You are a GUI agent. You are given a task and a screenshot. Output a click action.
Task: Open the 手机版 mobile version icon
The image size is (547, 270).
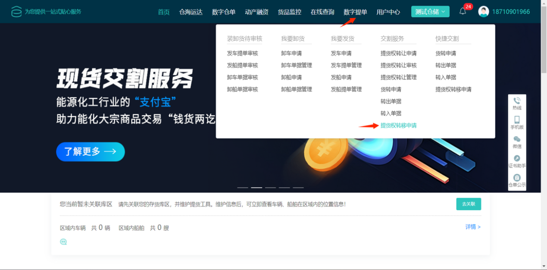[x=517, y=120]
